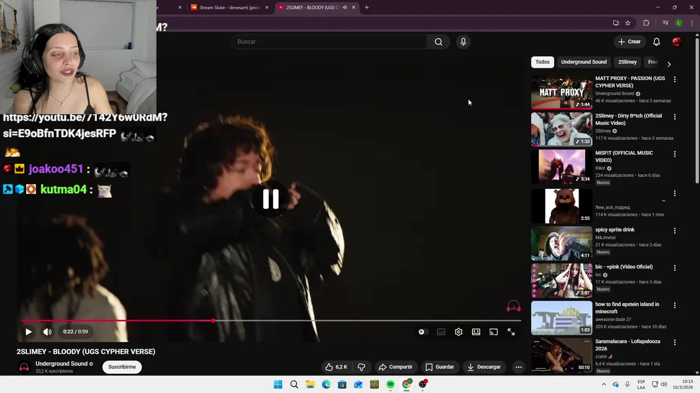
Task: Select the Underground Sound filter chip
Action: [584, 62]
